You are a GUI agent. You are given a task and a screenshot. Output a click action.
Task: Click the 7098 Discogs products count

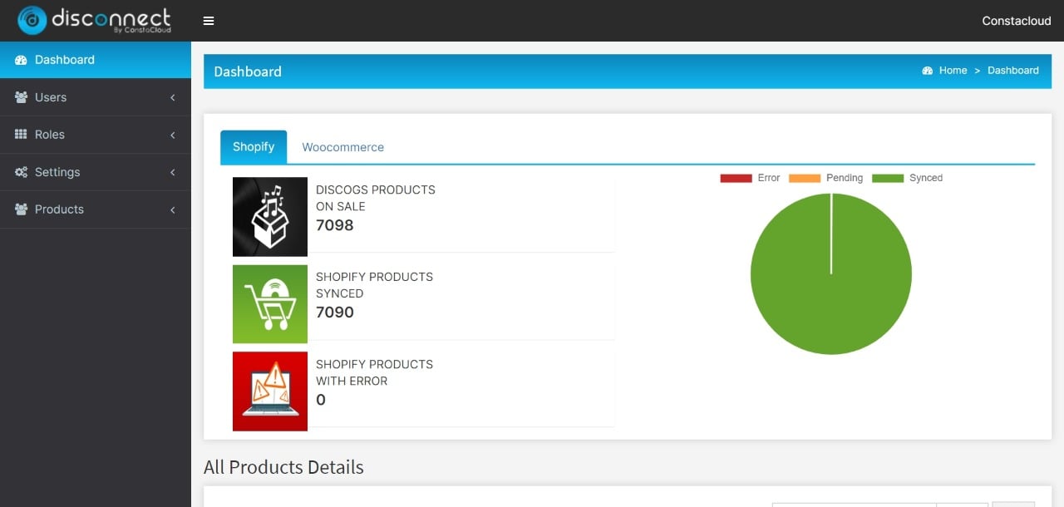tap(335, 225)
